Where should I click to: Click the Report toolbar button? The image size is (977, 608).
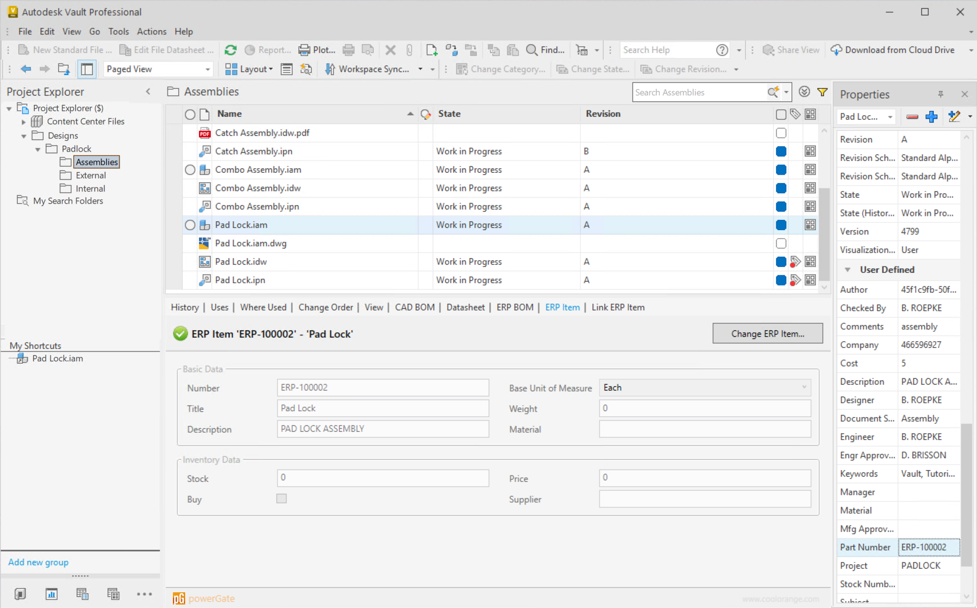click(268, 50)
